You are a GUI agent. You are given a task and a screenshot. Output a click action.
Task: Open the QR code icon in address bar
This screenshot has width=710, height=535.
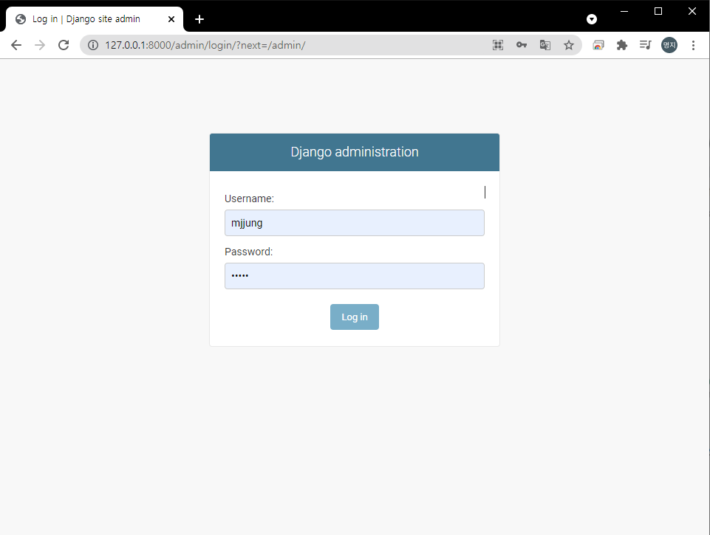pyautogui.click(x=498, y=45)
